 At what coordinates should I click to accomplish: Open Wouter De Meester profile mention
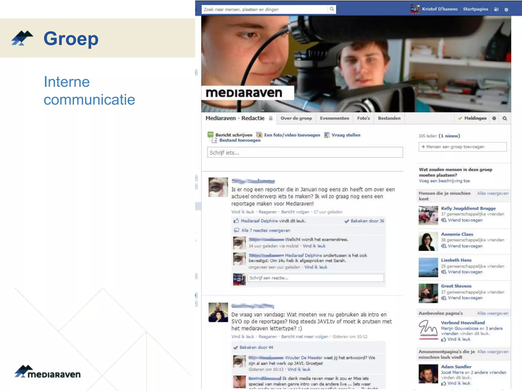coord(304,358)
